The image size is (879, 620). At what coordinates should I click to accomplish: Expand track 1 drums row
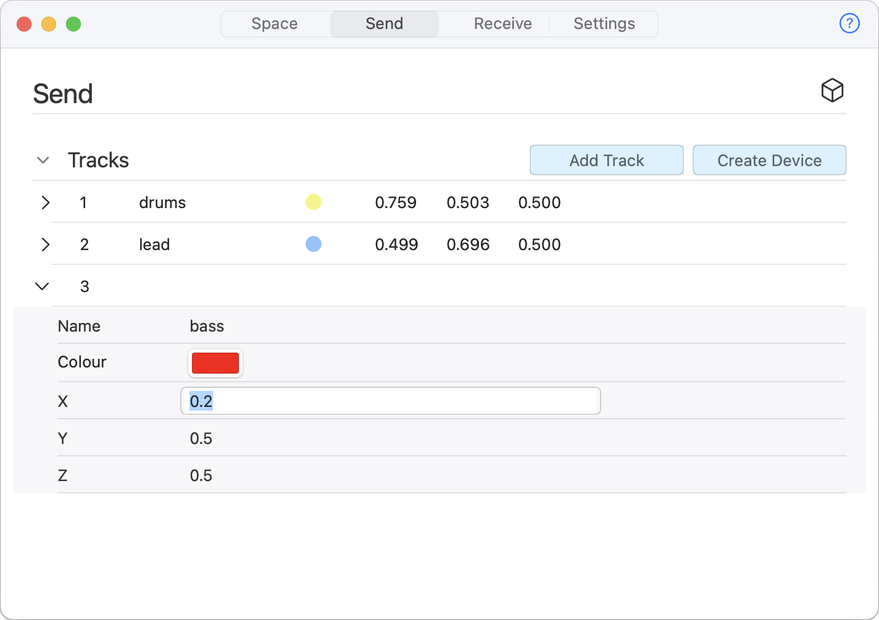[45, 203]
